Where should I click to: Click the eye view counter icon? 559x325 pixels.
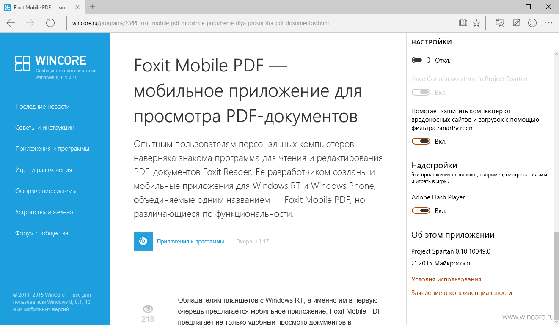148,308
